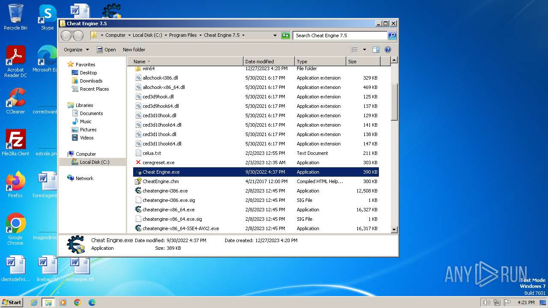Click volume icon in system tray

486,302
